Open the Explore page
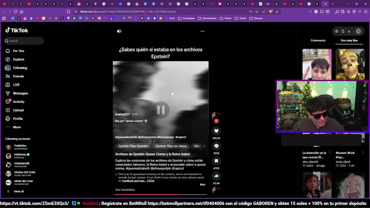The width and height of the screenshot is (370, 208). [x=18, y=59]
